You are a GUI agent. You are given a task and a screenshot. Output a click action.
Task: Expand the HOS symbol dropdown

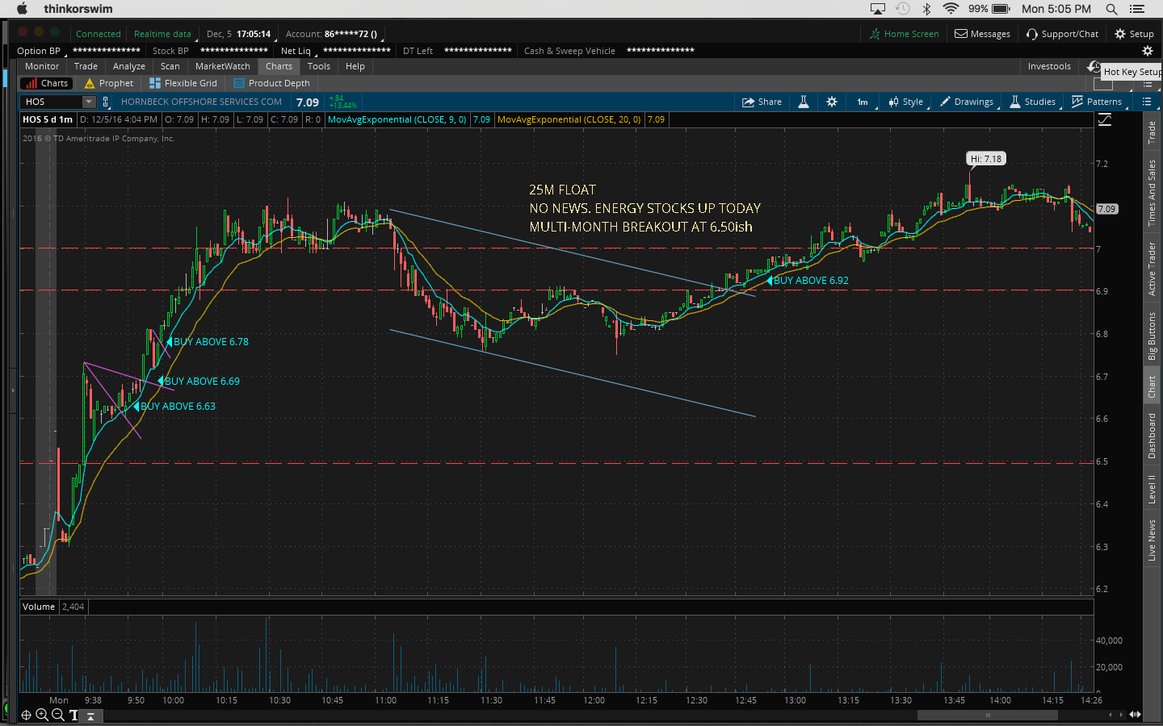(88, 102)
